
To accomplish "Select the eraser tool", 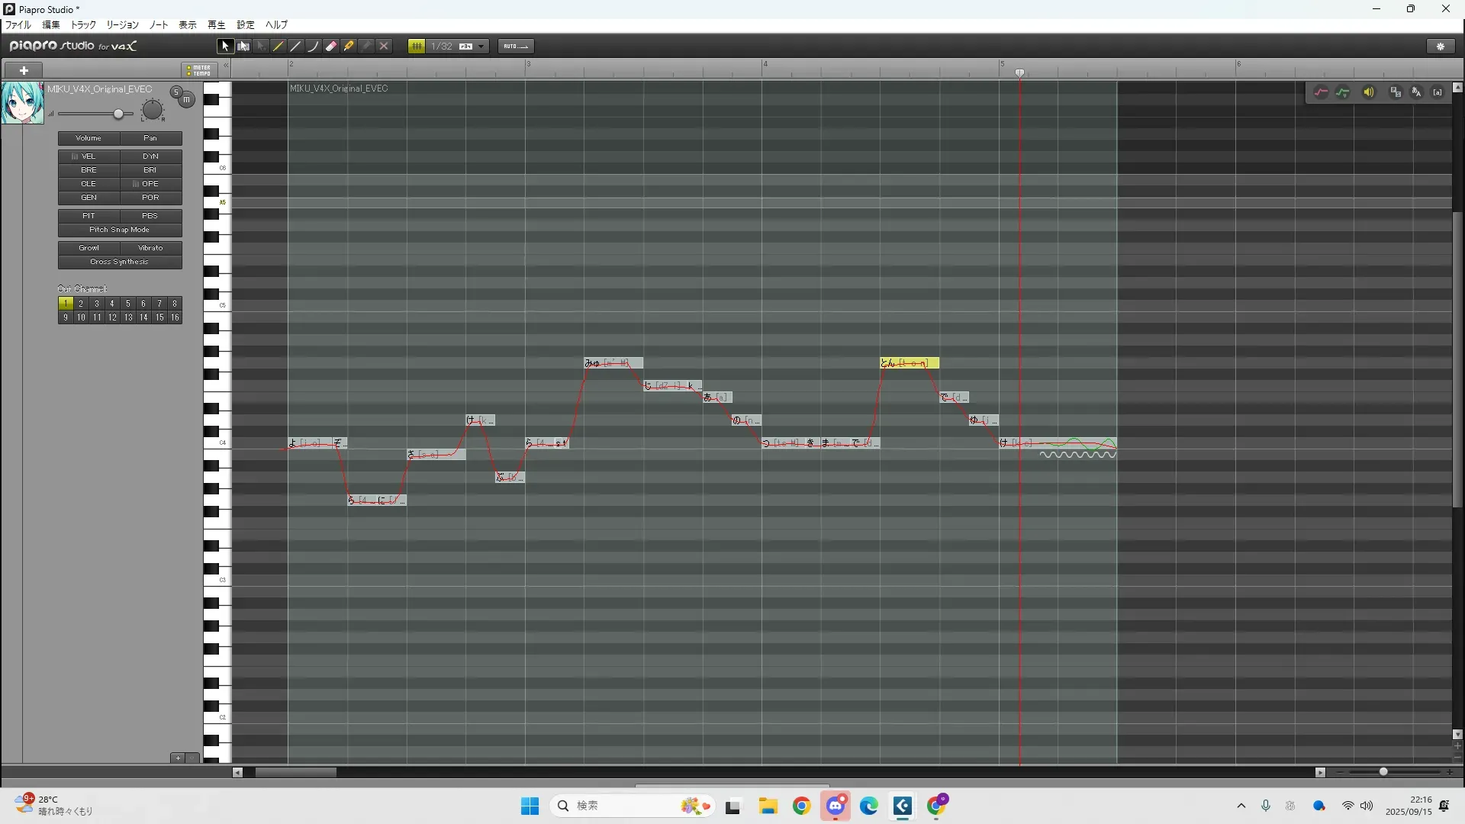I will 331,47.
